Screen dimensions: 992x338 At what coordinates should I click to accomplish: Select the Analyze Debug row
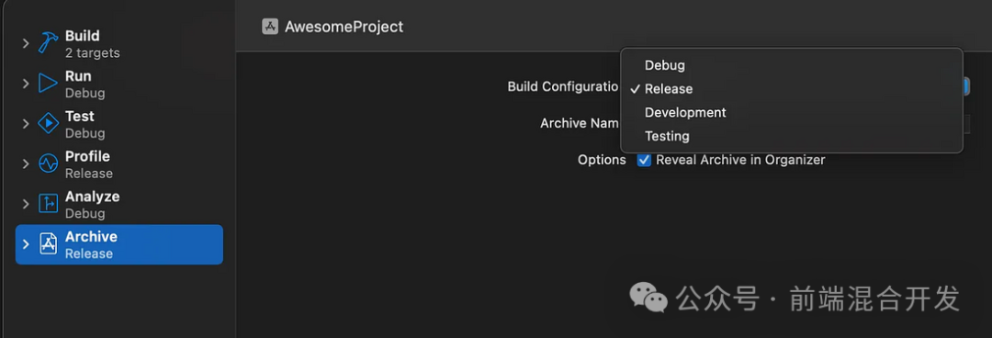click(118, 205)
